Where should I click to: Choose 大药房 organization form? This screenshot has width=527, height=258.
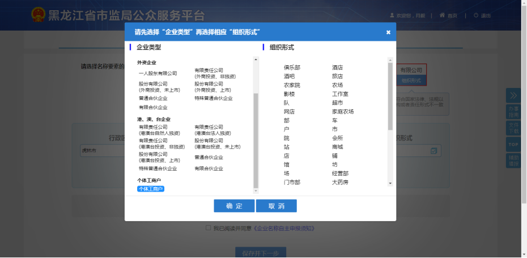point(340,183)
